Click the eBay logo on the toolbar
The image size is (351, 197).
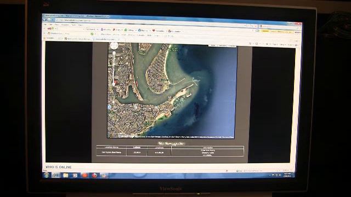51,28
